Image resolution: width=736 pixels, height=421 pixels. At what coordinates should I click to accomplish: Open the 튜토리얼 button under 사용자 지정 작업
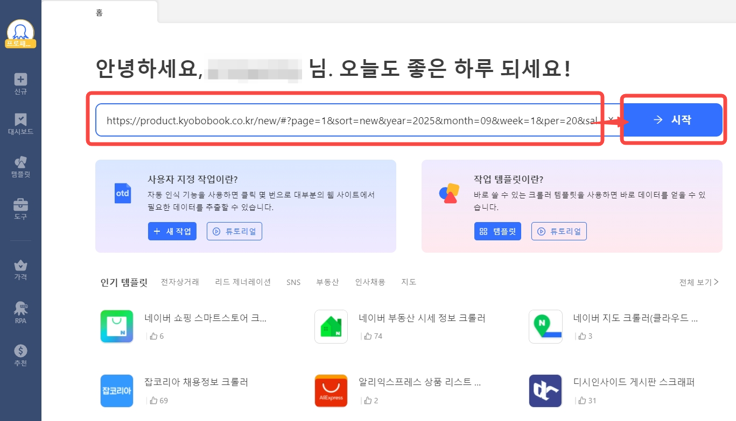click(x=234, y=231)
